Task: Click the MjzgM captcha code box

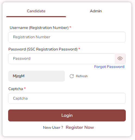Action: 36,76
